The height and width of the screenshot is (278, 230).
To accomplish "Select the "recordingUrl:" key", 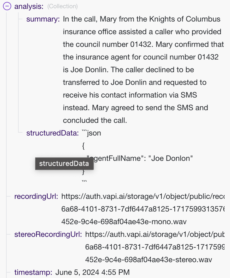I will (36, 196).
